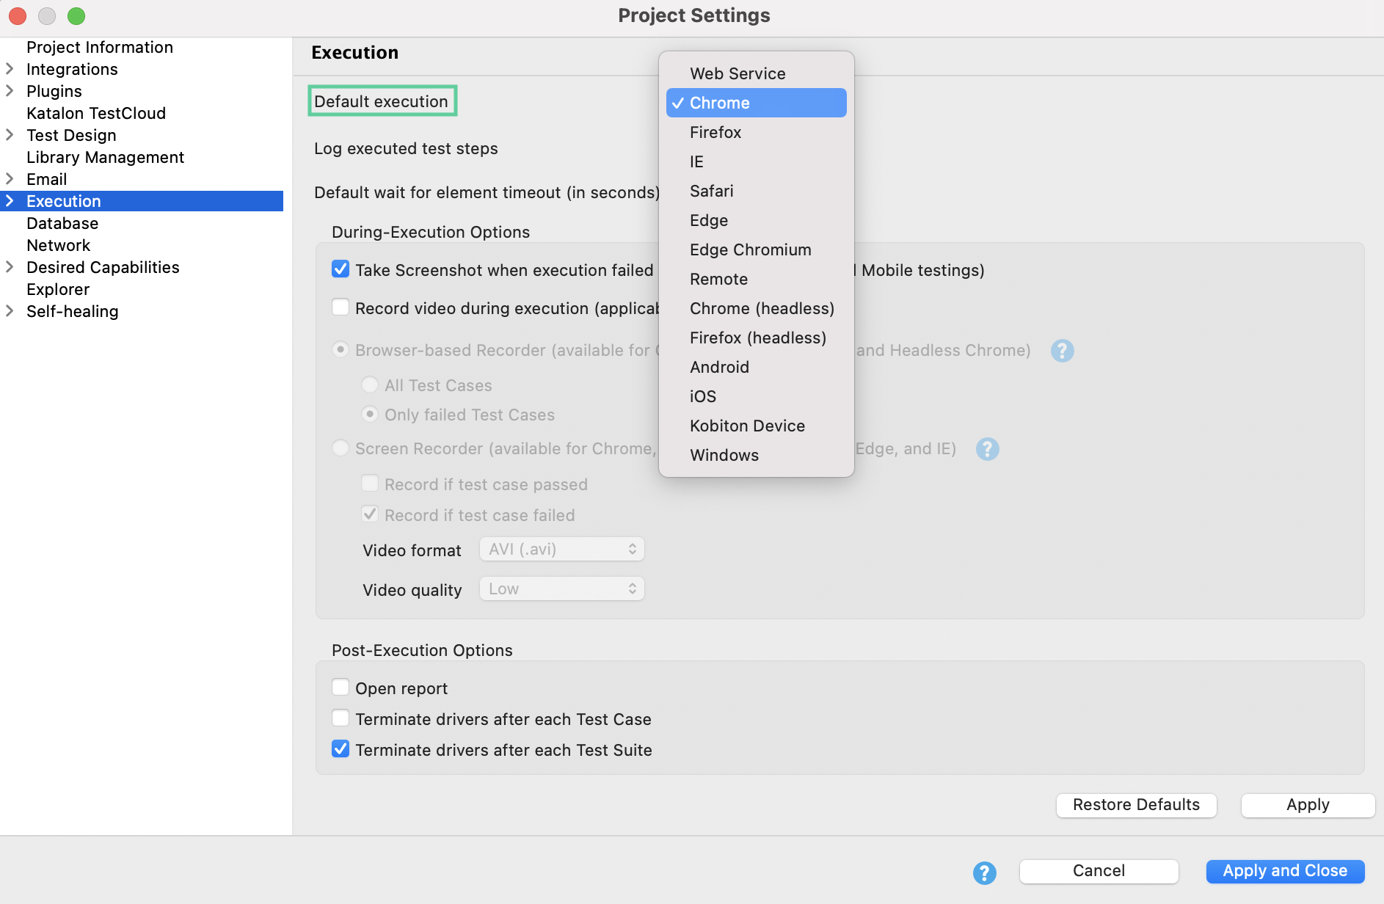
Task: Open the Database settings page
Action: [x=62, y=223]
